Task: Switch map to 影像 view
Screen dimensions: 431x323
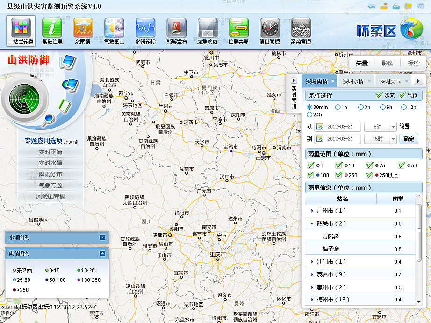Action: (387, 63)
